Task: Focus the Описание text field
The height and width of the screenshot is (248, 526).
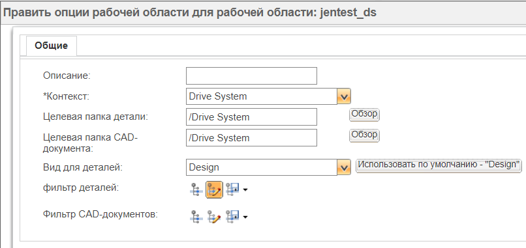Action: tap(252, 76)
